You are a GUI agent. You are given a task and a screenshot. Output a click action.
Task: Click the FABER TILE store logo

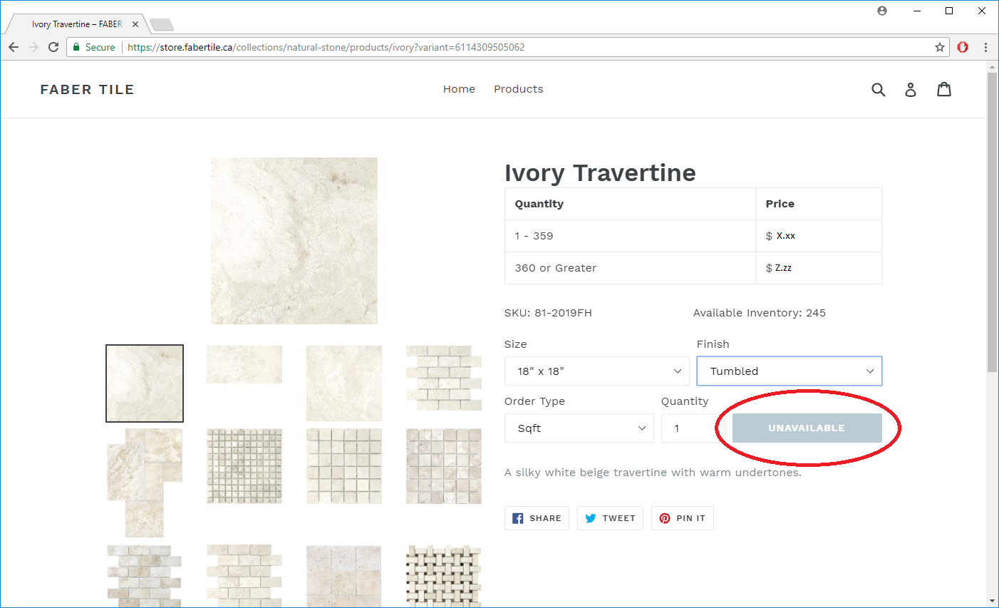(x=87, y=89)
